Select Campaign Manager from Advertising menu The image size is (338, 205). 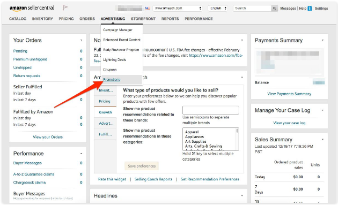coord(117,30)
